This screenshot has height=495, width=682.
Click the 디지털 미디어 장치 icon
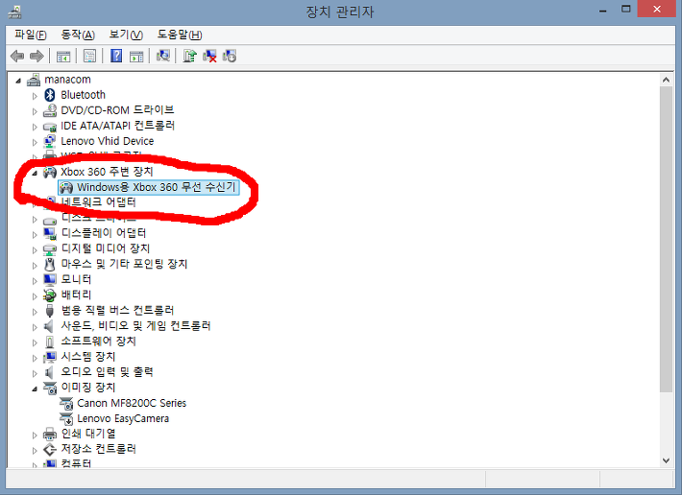pyautogui.click(x=50, y=249)
